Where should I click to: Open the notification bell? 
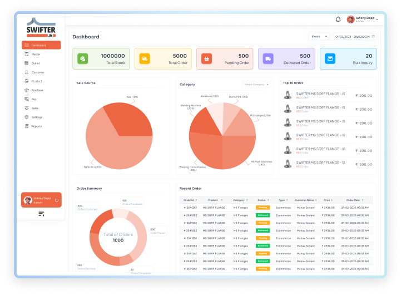338,19
